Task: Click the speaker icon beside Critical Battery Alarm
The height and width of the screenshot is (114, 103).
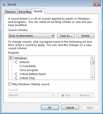Action: [16, 74]
